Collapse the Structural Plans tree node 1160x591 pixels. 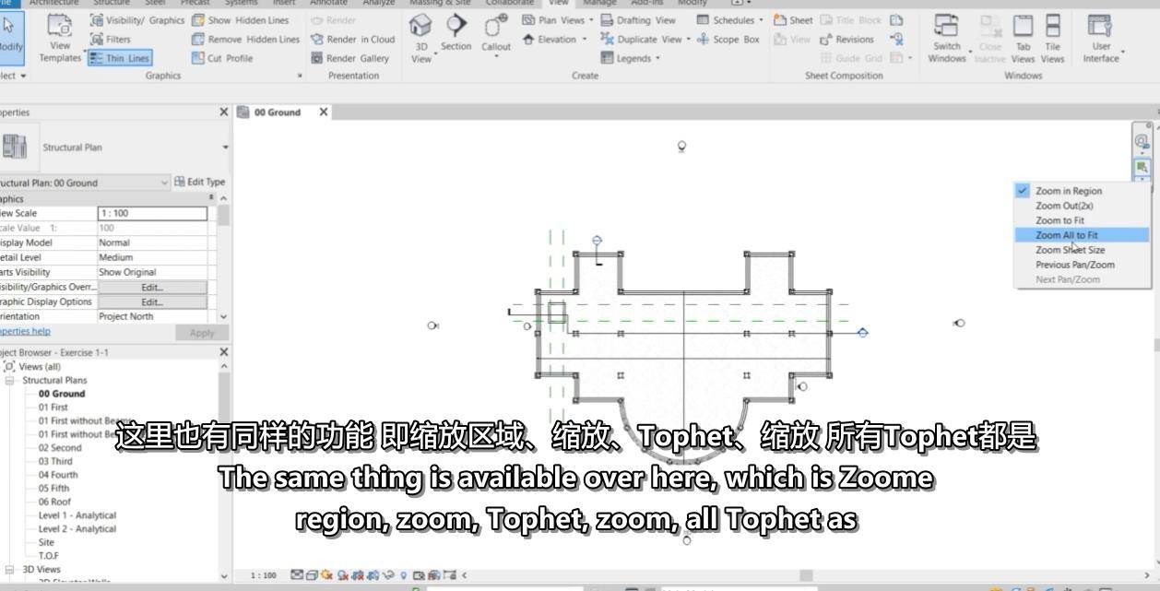[10, 381]
